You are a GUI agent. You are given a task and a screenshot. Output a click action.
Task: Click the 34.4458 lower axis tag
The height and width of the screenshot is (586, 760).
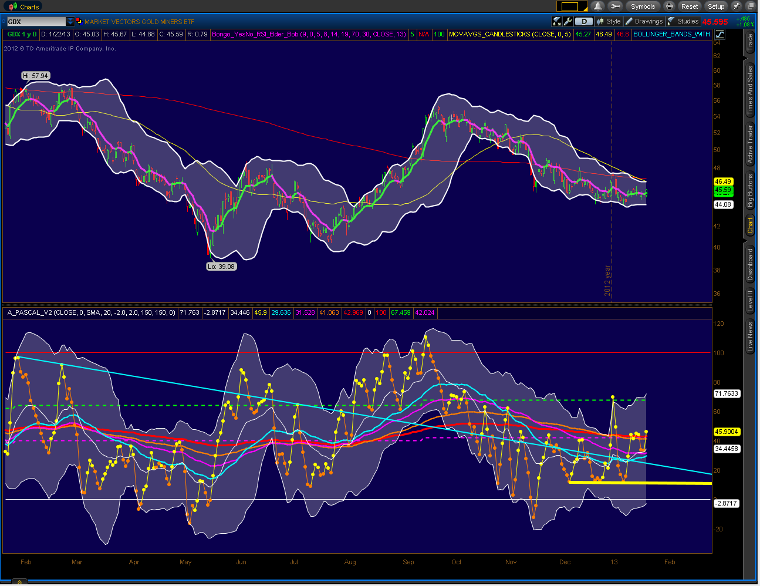(727, 449)
